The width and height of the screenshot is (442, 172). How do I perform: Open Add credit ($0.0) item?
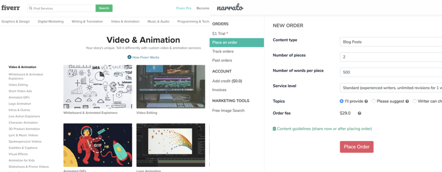click(227, 81)
